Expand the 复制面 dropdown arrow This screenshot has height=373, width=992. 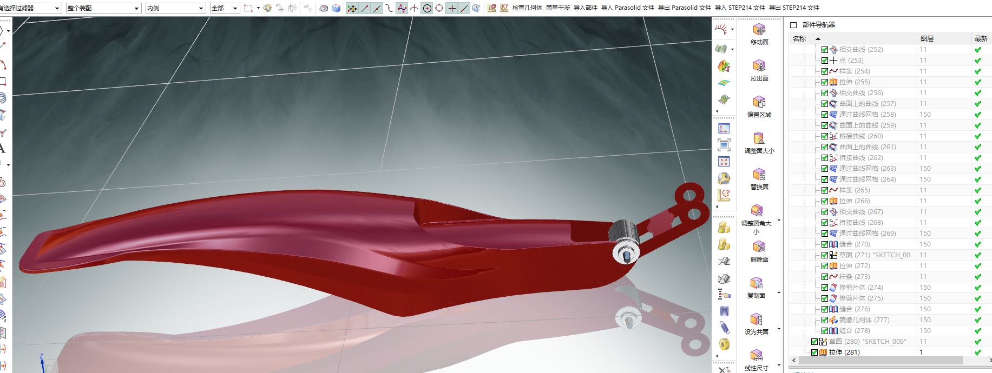click(779, 292)
